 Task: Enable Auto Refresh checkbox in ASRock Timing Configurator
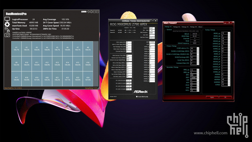pyautogui.click(x=137, y=97)
